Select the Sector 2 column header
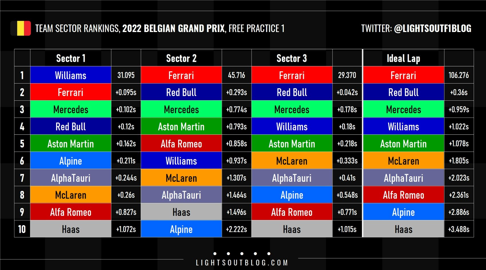Viewport: 486px width, 270px height. pyautogui.click(x=181, y=58)
